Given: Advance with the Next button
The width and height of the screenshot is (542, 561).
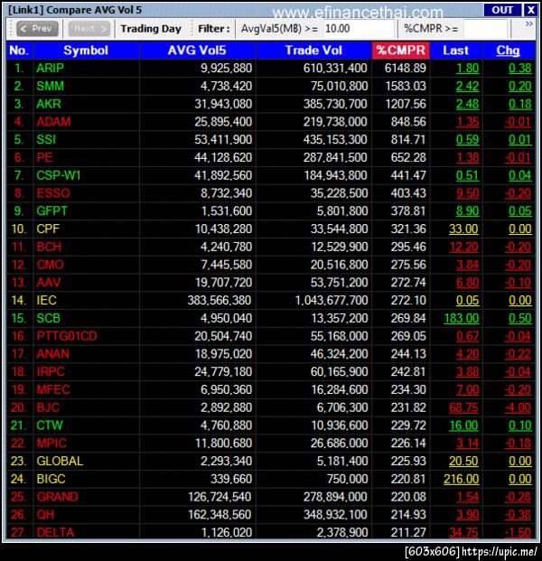Looking at the screenshot, I should (89, 29).
